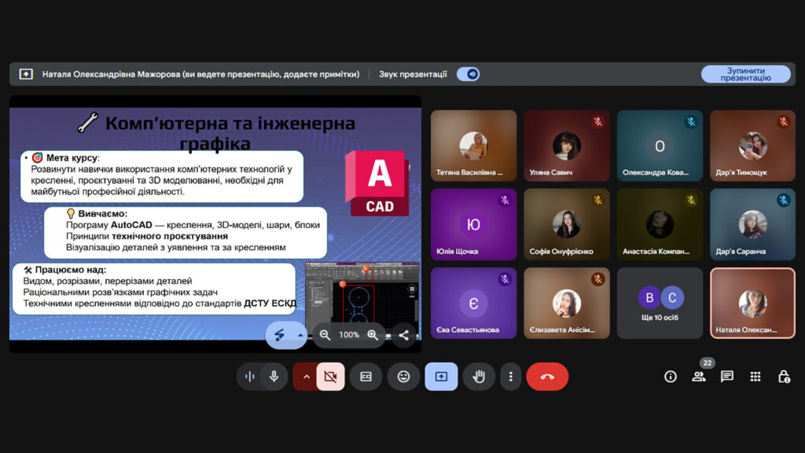Click the slide title Комп'ютерна та інженерна графіка
Viewport: 805px width, 453px height.
point(230,133)
